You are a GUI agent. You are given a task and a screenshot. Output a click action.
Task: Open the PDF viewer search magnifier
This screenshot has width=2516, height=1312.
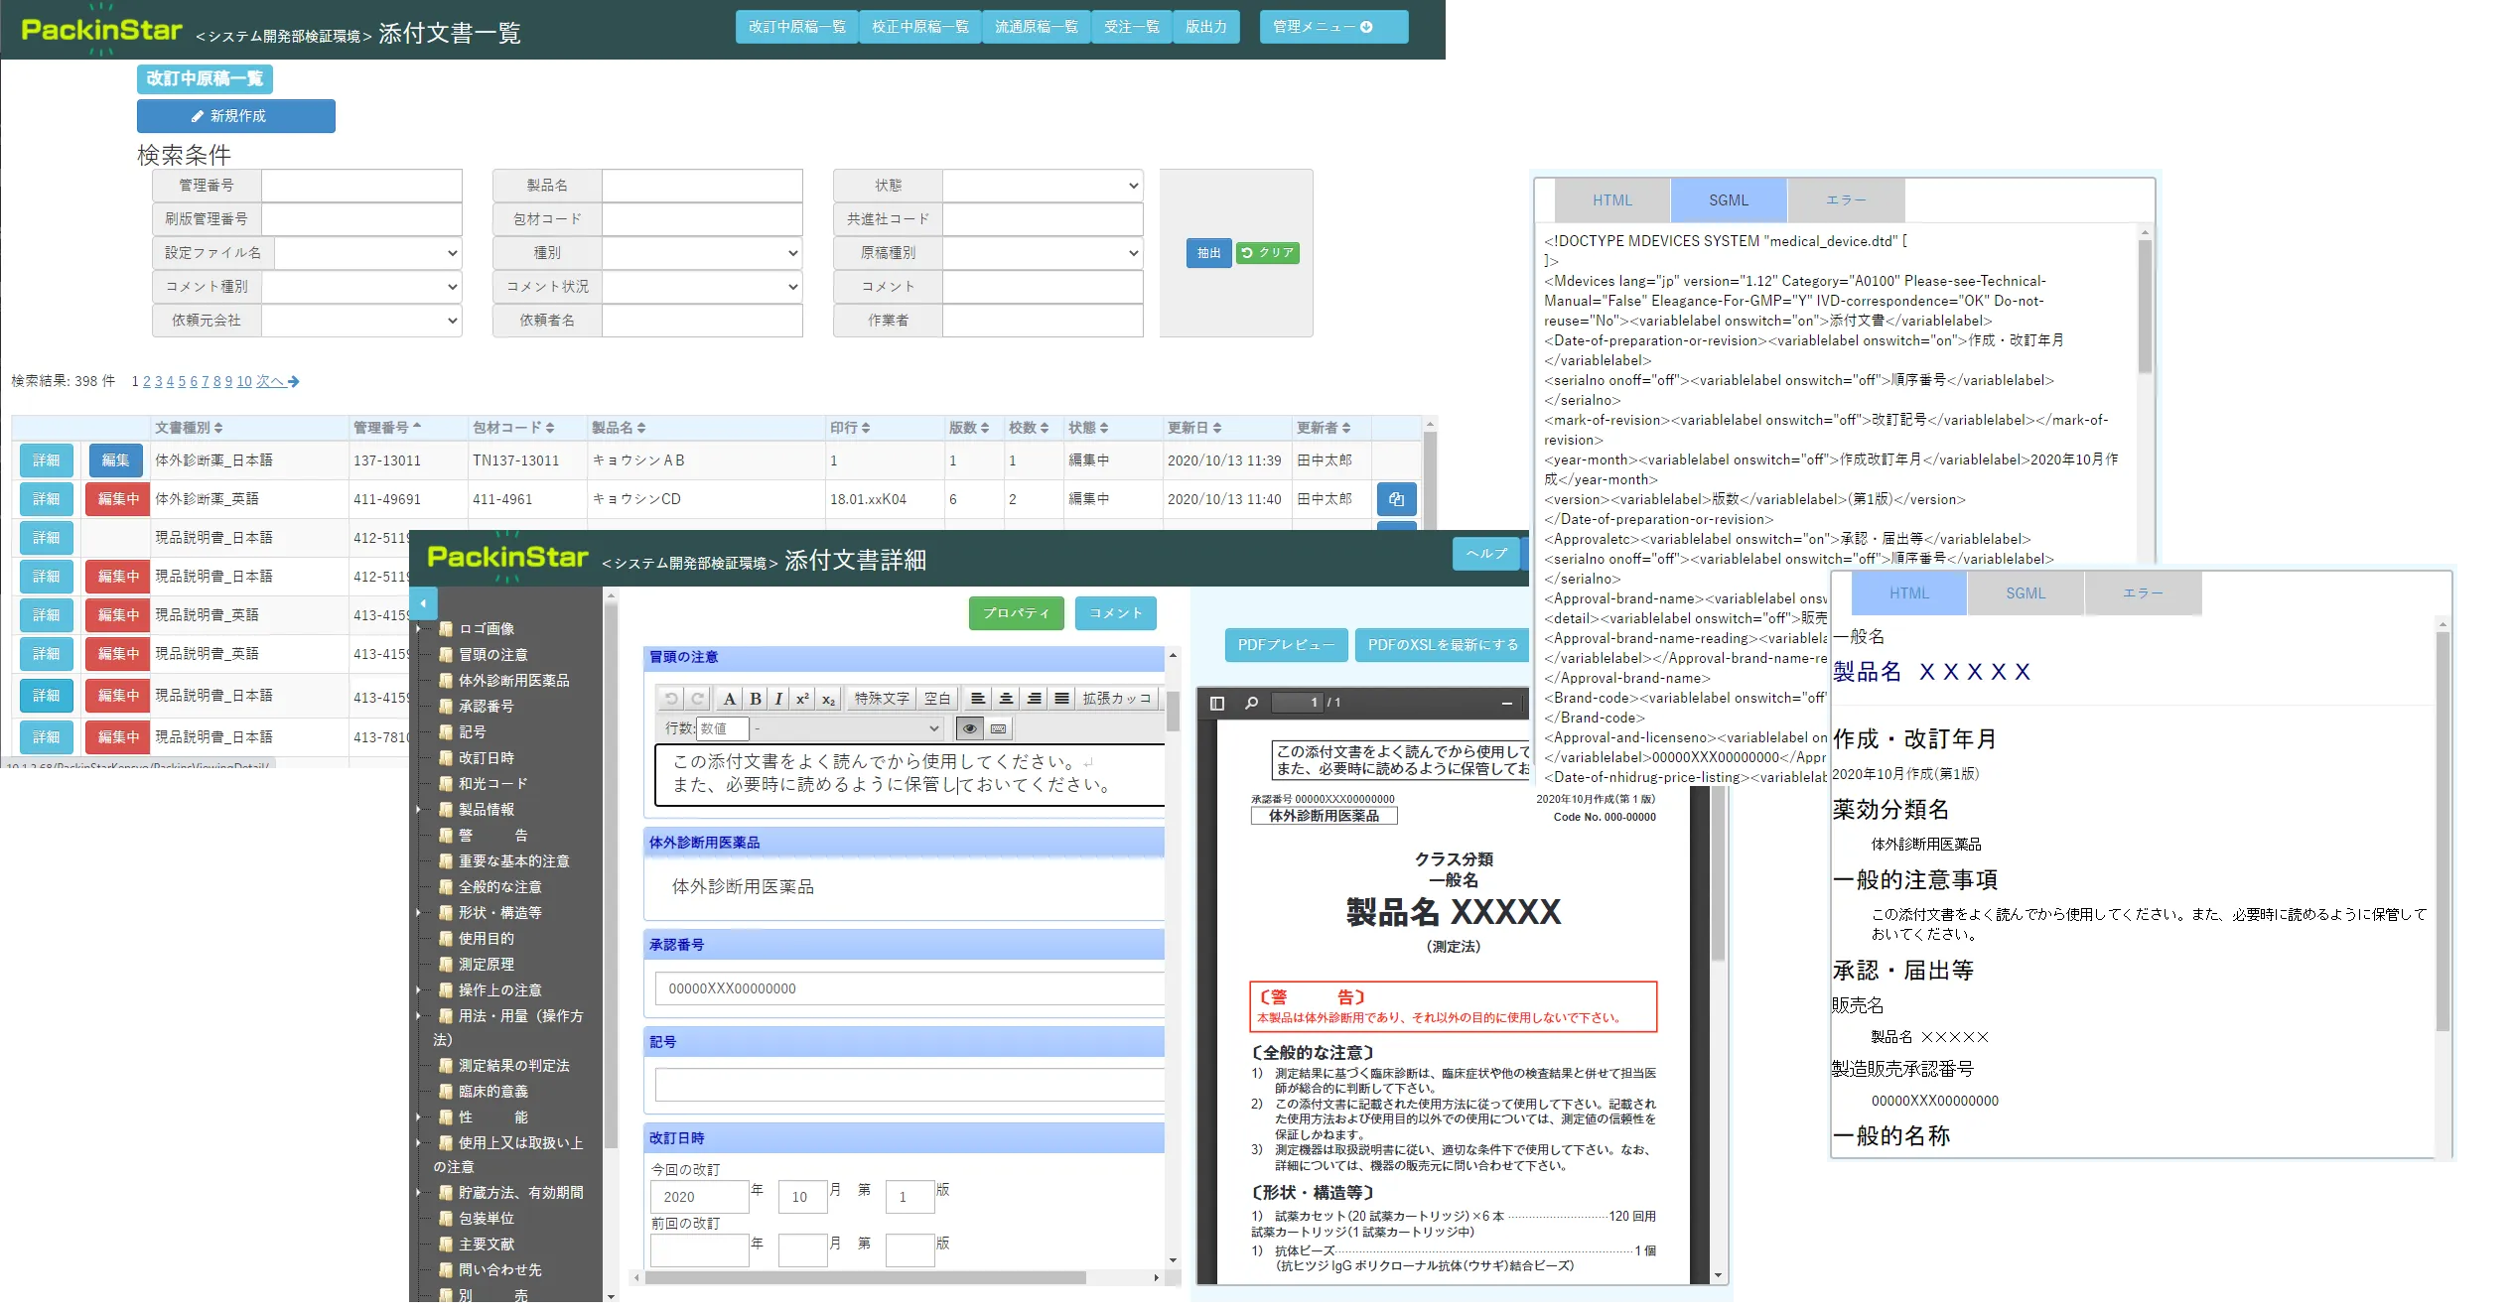(1251, 703)
